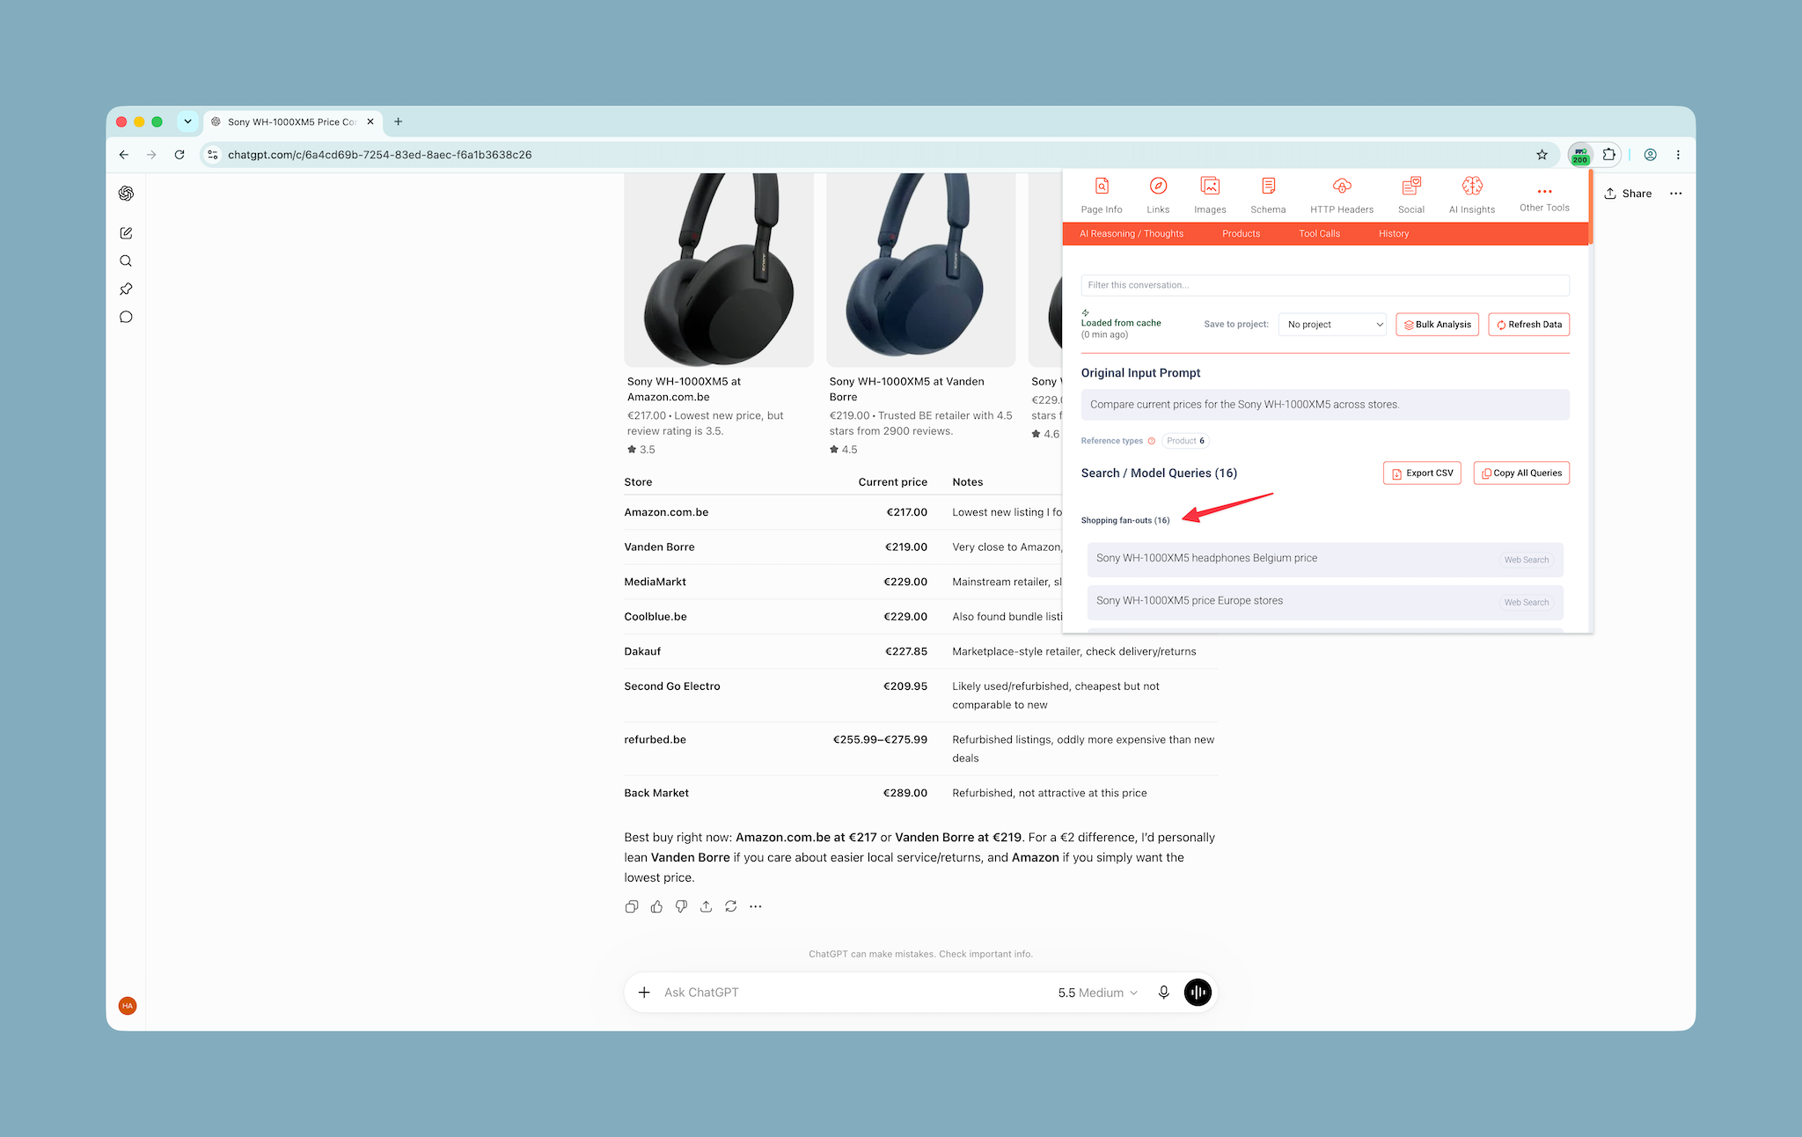Image resolution: width=1802 pixels, height=1137 pixels.
Task: Open the Page Info tool
Action: click(1101, 195)
